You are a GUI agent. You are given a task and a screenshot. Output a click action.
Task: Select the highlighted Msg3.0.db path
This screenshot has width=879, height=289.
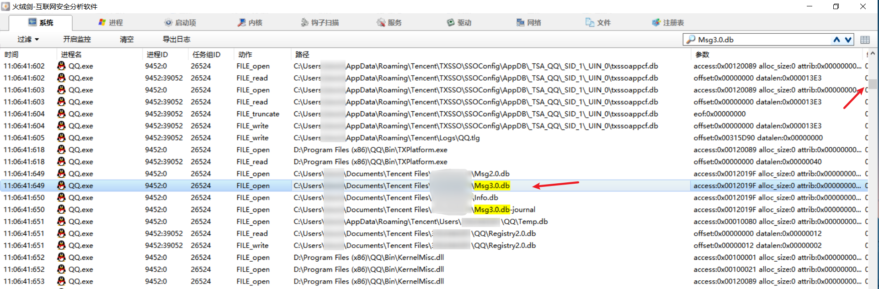(x=492, y=186)
